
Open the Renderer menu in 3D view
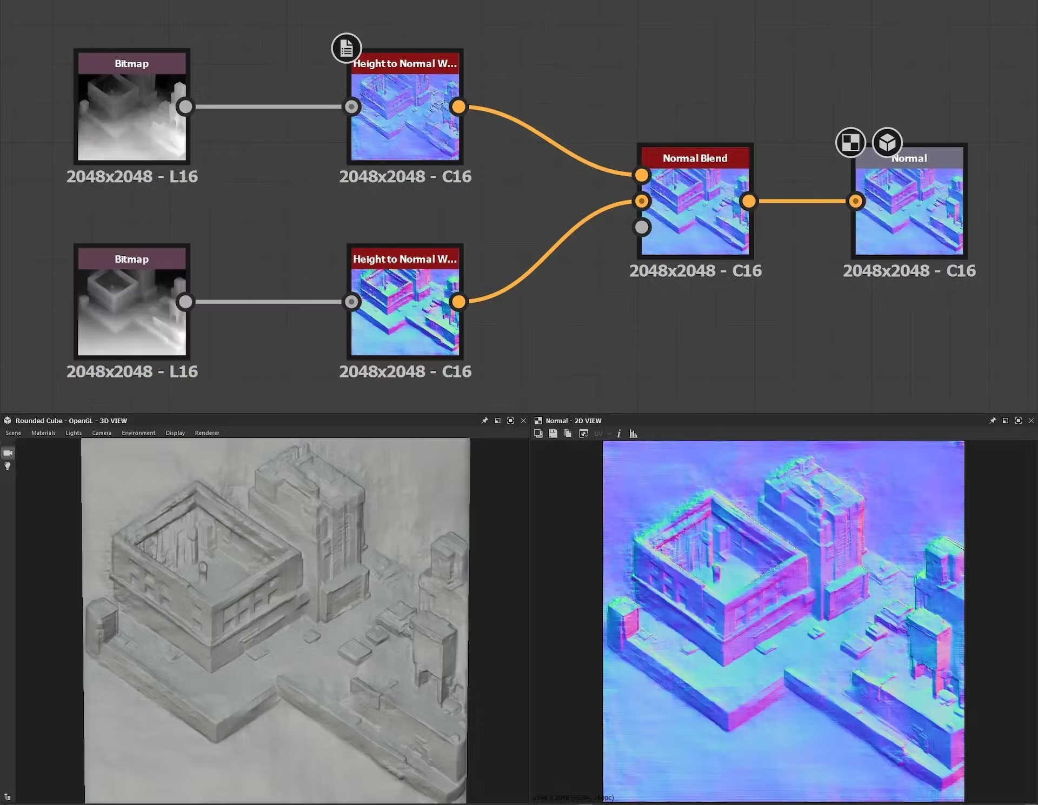pos(207,433)
